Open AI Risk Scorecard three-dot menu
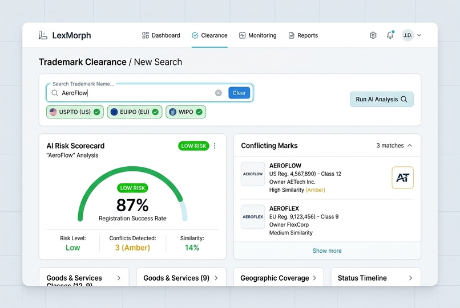 [x=215, y=146]
